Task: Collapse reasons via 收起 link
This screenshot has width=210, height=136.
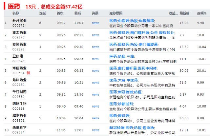Action: point(173,13)
